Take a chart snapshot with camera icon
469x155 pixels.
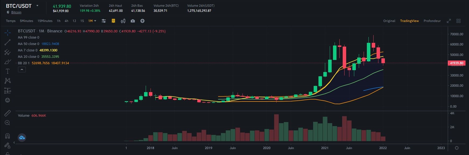click(133, 21)
